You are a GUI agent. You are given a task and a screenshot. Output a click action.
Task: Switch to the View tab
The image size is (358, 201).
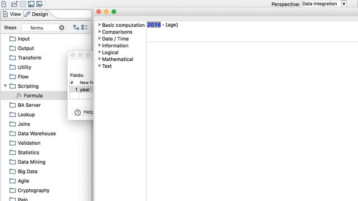[x=12, y=14]
